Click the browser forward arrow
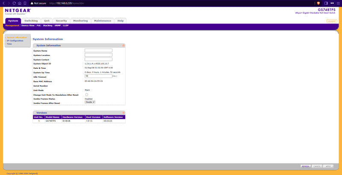The height and width of the screenshot is (175, 342). pyautogui.click(x=9, y=3)
